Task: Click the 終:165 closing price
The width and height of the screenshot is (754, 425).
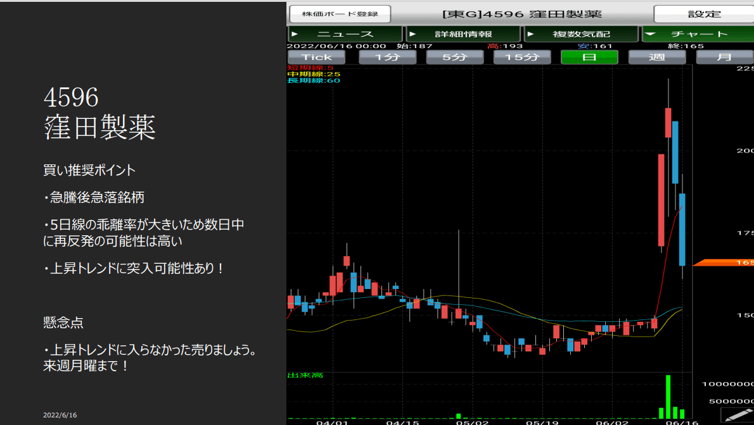Action: coord(686,46)
